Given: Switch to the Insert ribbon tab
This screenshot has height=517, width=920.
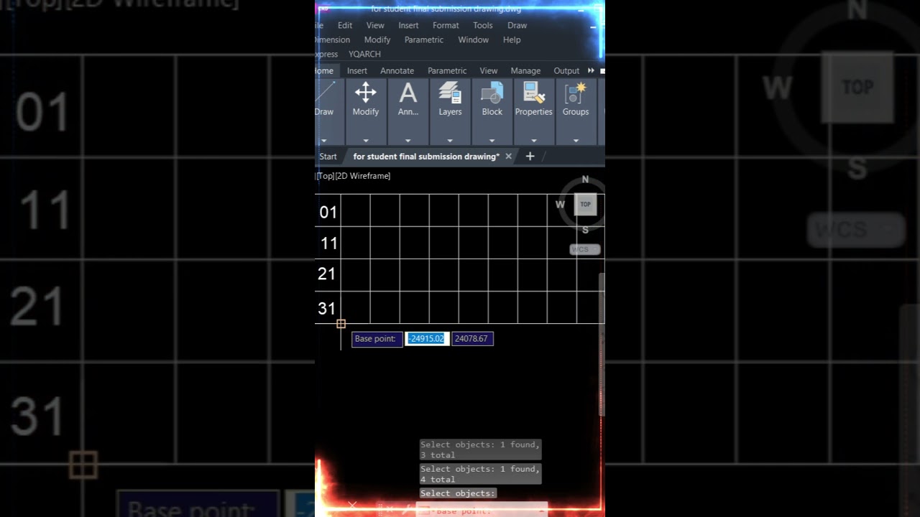Looking at the screenshot, I should (x=357, y=70).
